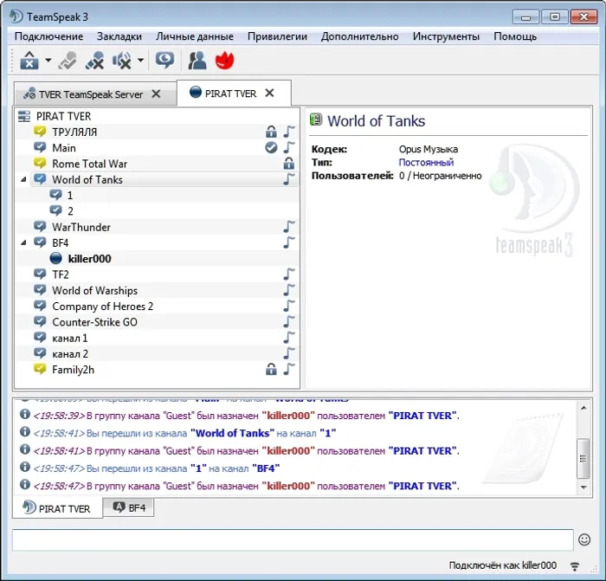The width and height of the screenshot is (606, 581).
Task: Click music note on World of Warships row
Action: pos(288,290)
